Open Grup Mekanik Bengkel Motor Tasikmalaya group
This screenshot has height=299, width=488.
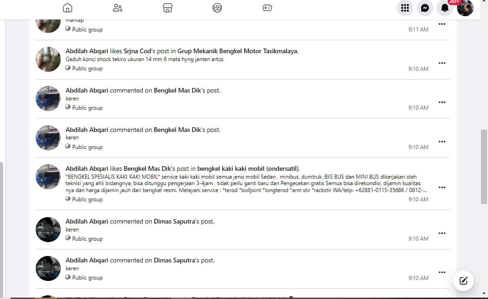click(x=238, y=51)
